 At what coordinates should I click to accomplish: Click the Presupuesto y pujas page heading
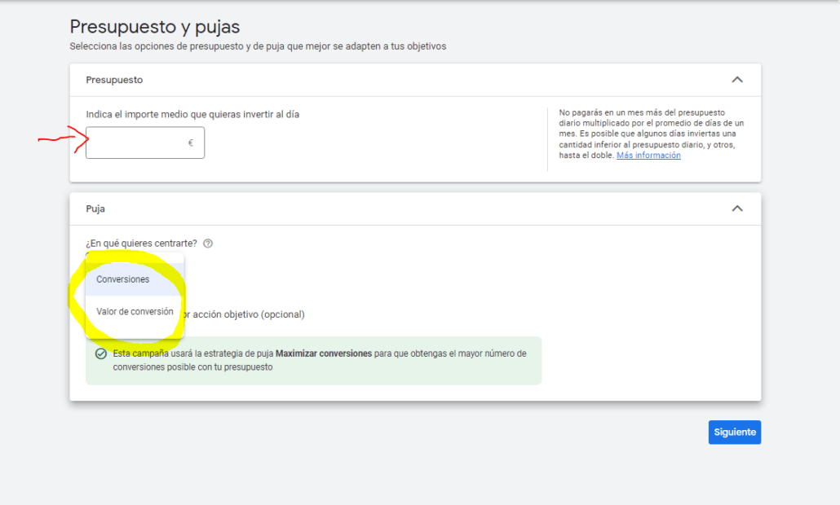coord(155,28)
